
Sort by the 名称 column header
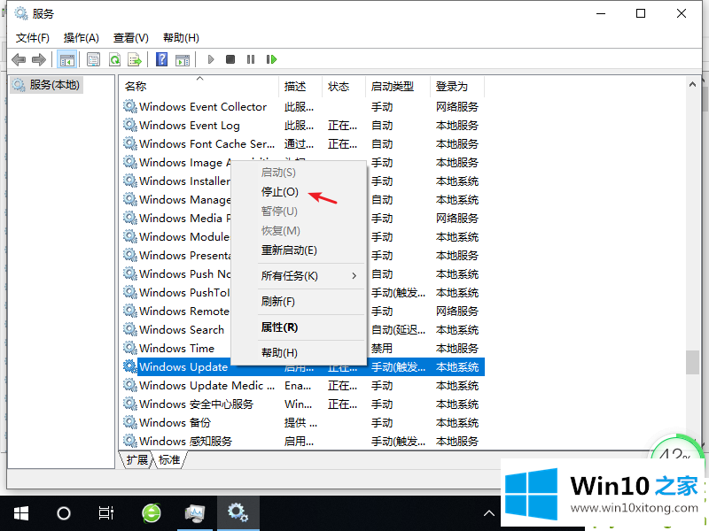click(x=199, y=86)
